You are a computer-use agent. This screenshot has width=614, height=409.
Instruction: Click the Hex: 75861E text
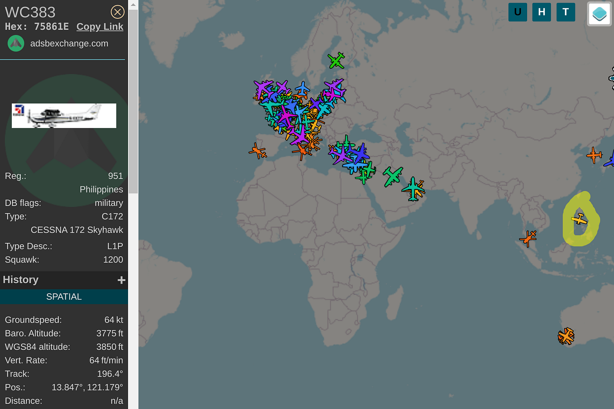37,27
